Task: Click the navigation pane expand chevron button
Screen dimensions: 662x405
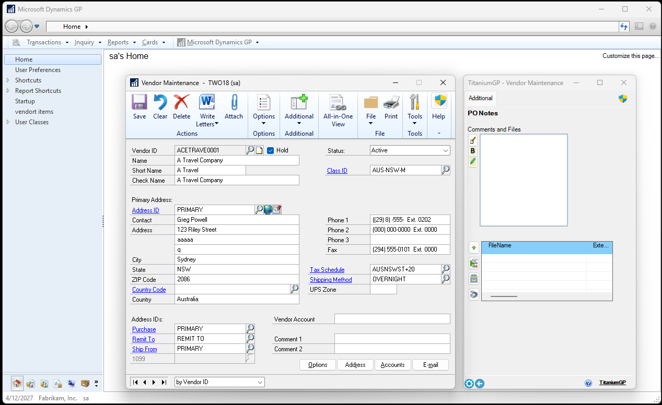Action: (x=96, y=384)
